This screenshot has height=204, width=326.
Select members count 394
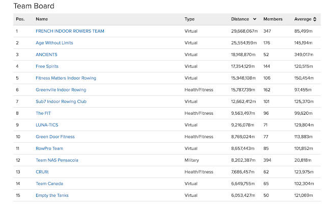click(267, 160)
